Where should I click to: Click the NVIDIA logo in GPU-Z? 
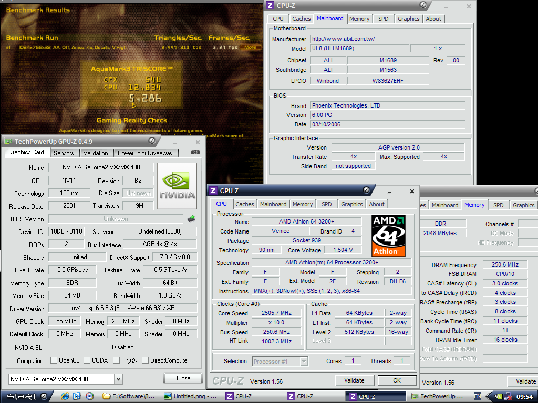[177, 186]
